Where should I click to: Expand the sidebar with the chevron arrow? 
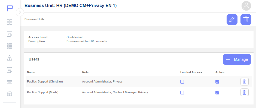(20, 12)
